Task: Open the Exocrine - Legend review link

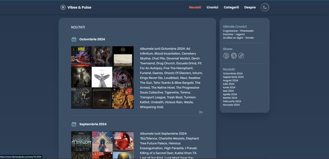Action: (234, 34)
